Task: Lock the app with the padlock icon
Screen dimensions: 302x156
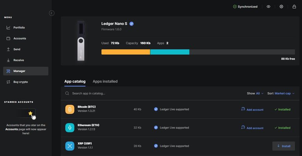Action: [x=294, y=7]
